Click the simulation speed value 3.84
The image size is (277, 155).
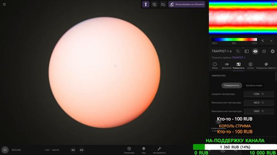coord(47,150)
